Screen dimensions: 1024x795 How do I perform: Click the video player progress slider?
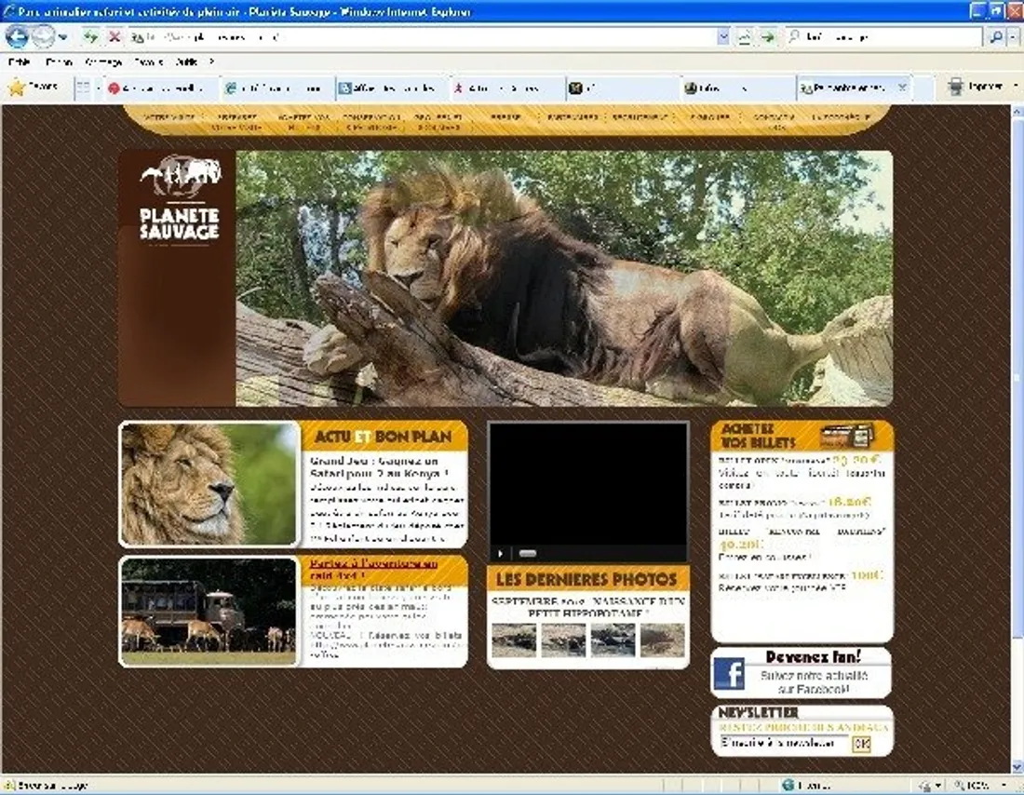point(528,553)
